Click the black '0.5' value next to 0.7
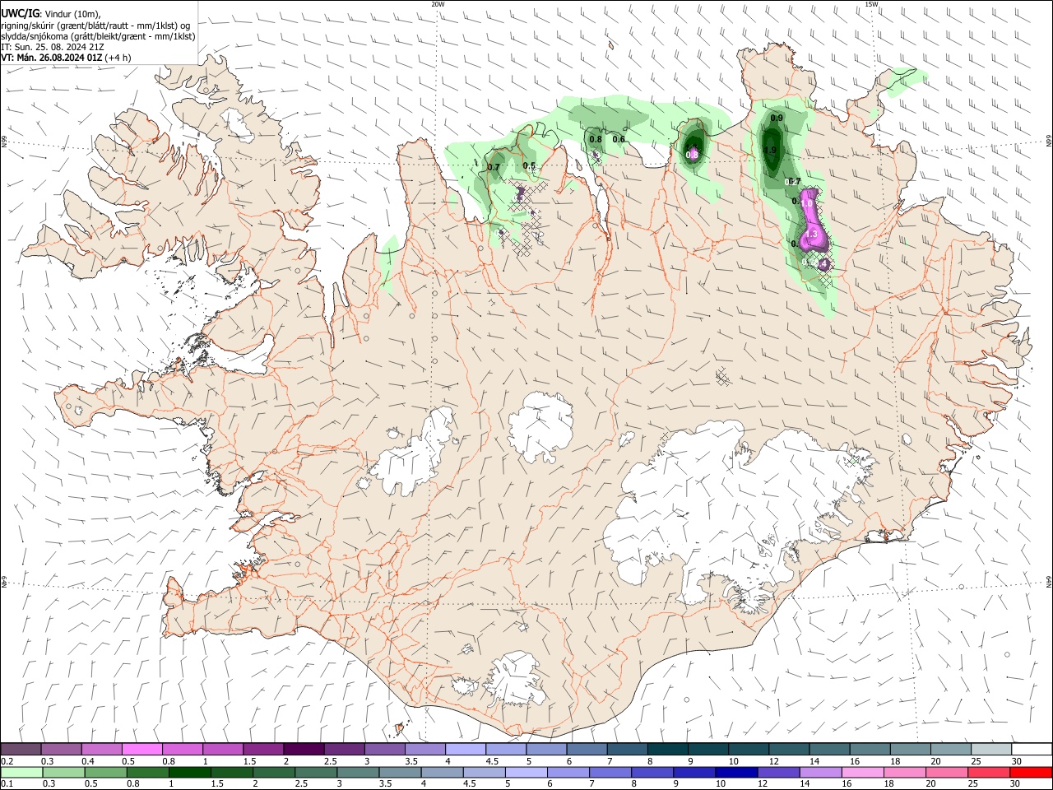The image size is (1053, 790). (529, 166)
